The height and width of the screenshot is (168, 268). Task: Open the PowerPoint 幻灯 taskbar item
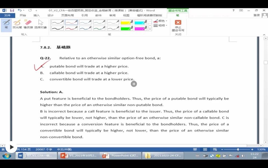tap(121, 156)
